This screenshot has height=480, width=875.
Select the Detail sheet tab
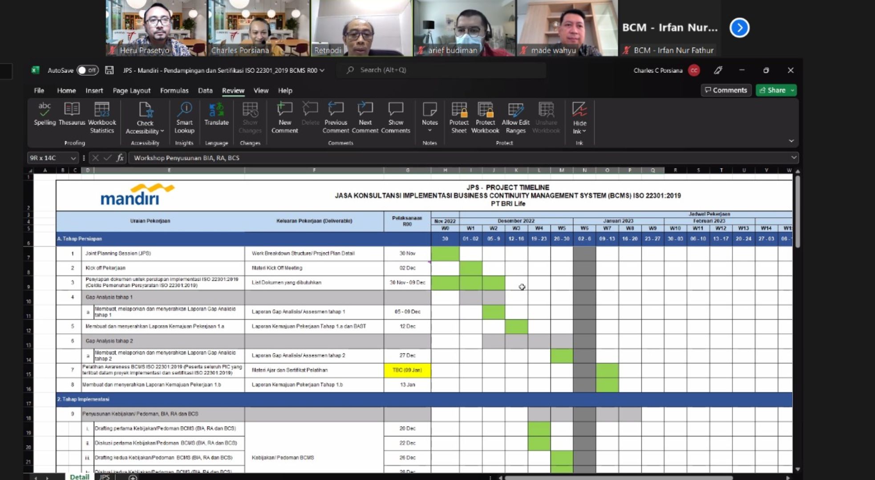[79, 476]
